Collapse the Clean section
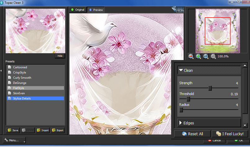Viewport: 250px width, 147px height. (209, 70)
